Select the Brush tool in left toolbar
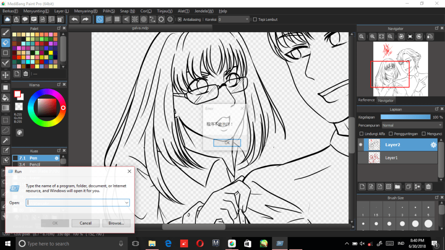The height and width of the screenshot is (250, 445). point(6,32)
